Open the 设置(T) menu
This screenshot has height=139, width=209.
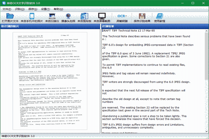pos(45,9)
